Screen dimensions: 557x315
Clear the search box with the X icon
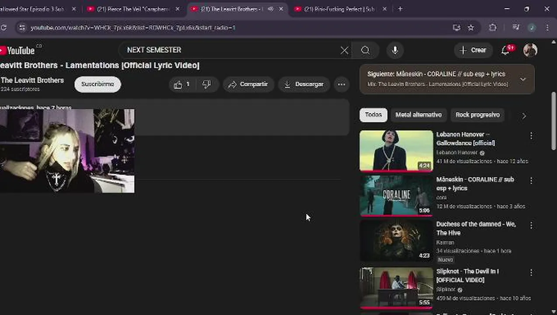pyautogui.click(x=344, y=50)
